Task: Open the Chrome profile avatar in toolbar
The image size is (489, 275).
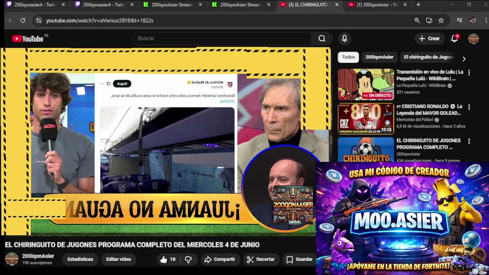Action: tap(473, 21)
